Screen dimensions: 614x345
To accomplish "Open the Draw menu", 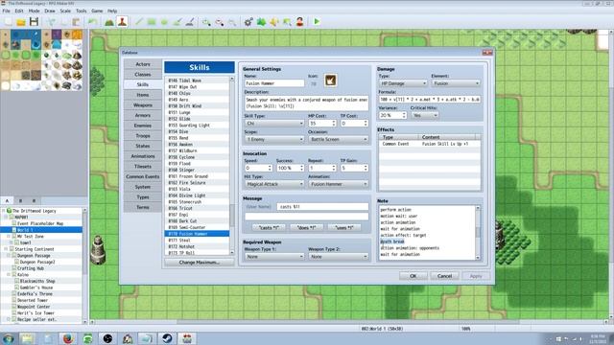I will [x=50, y=11].
